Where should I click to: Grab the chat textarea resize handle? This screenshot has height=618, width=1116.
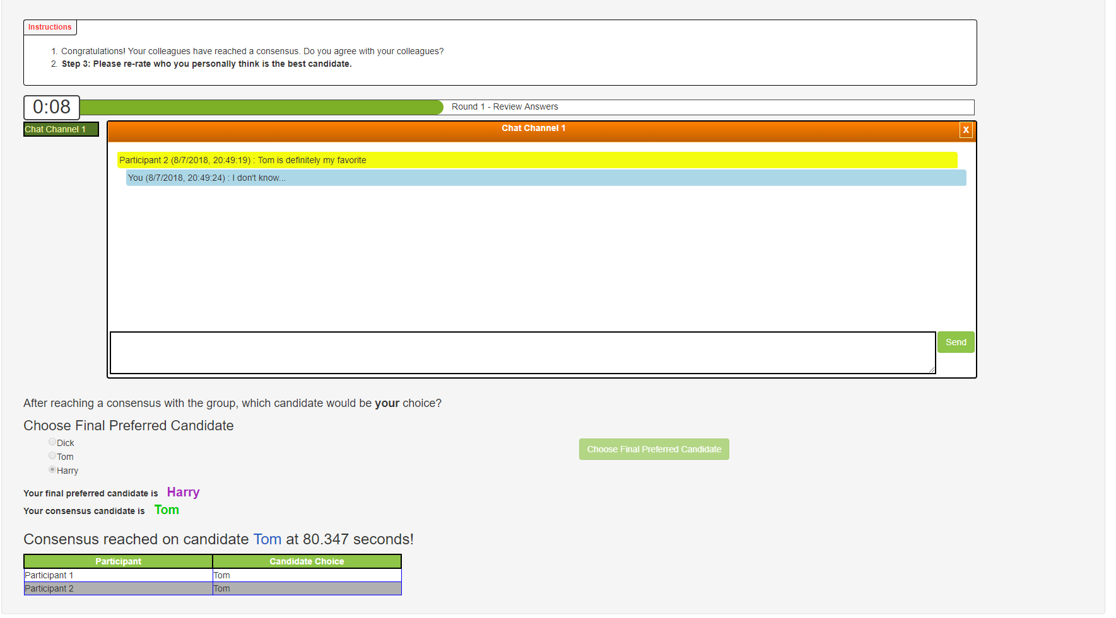pyautogui.click(x=932, y=370)
